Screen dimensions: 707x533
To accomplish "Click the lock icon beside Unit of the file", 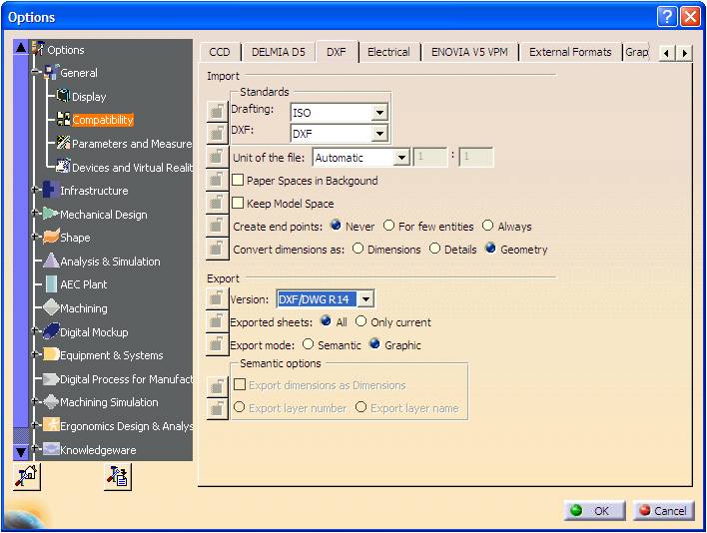I will (x=217, y=157).
